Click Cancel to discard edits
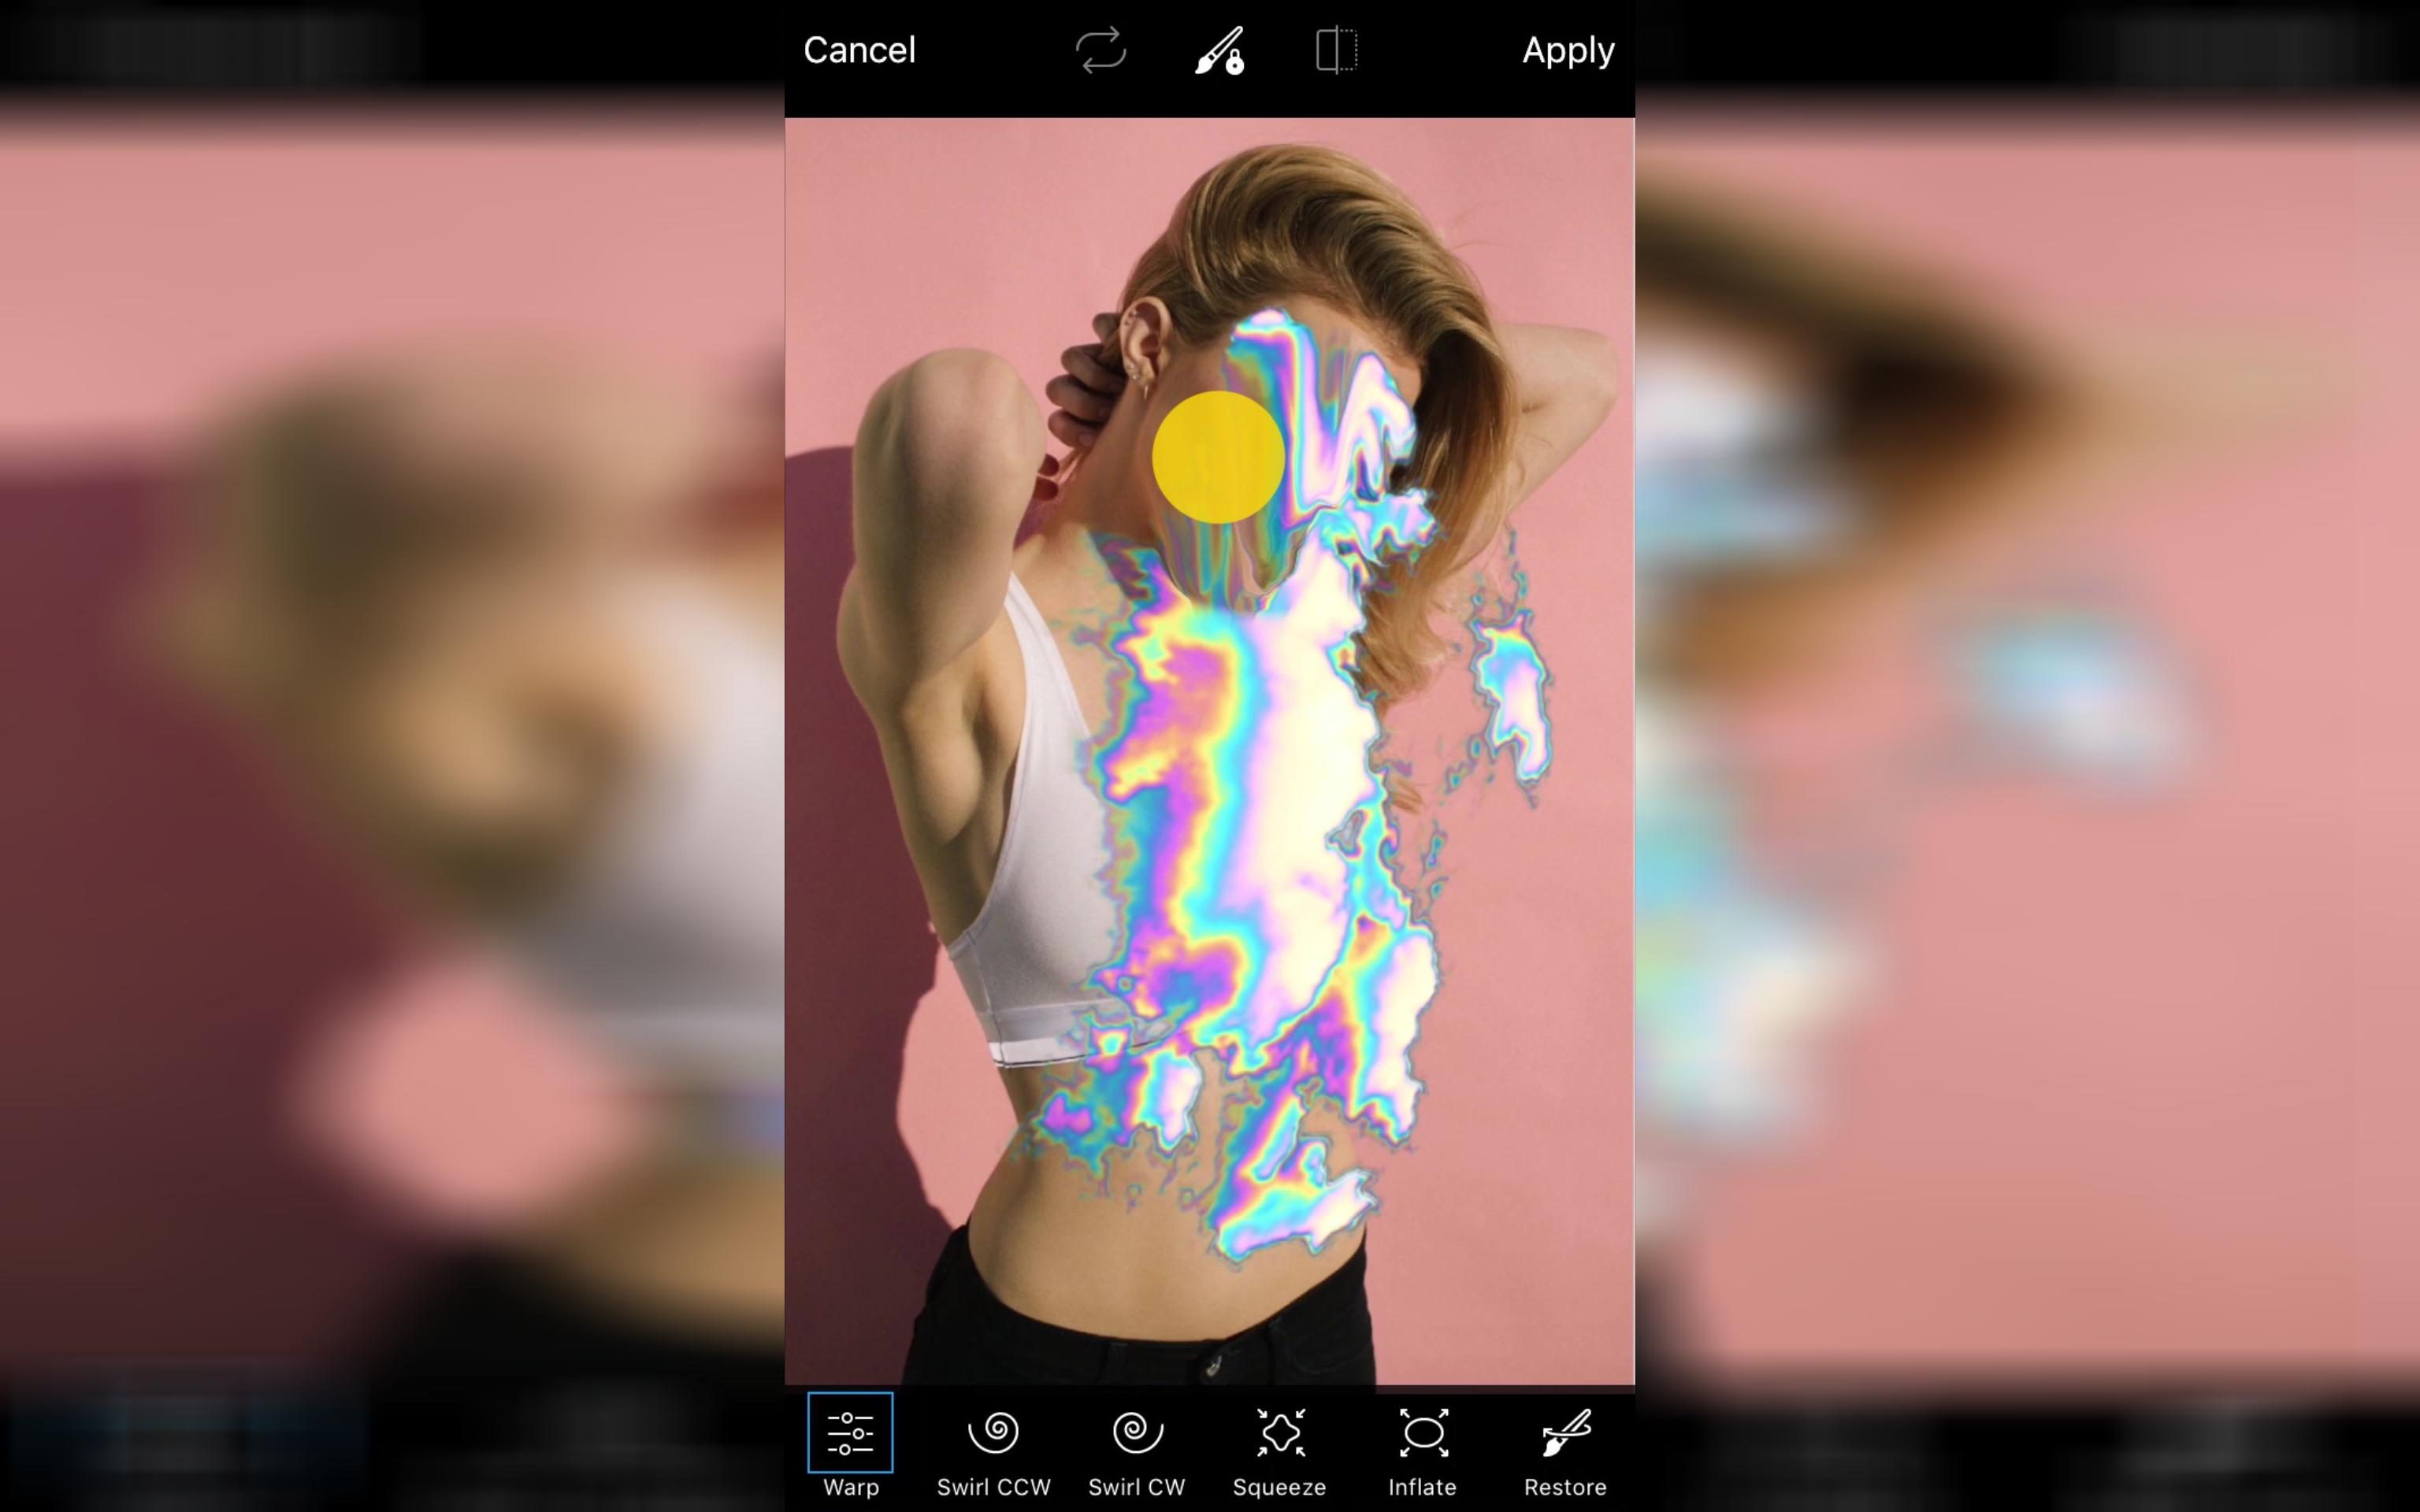This screenshot has height=1512, width=2420. point(857,49)
